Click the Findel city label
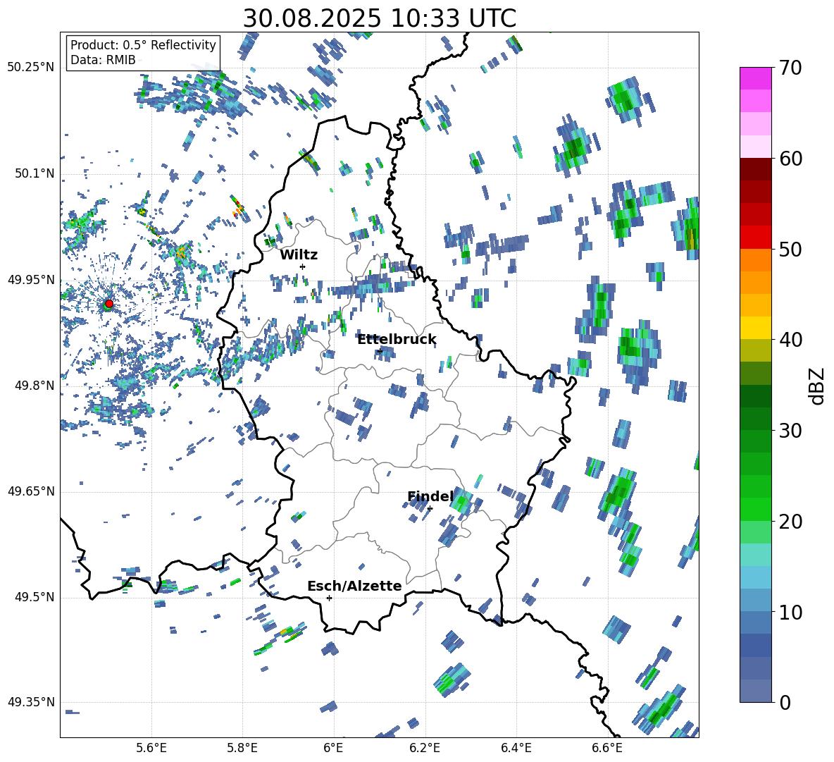 pyautogui.click(x=430, y=496)
